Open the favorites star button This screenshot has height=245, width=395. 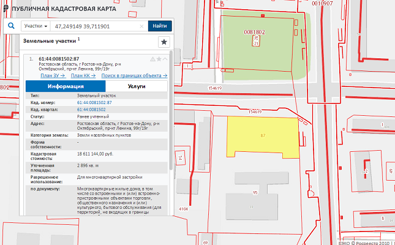click(x=164, y=42)
